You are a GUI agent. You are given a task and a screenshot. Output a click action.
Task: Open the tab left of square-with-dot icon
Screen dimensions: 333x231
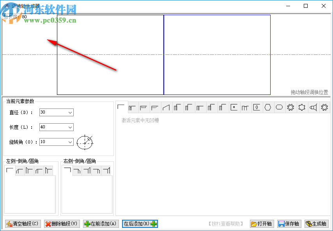pyautogui.click(x=223, y=108)
